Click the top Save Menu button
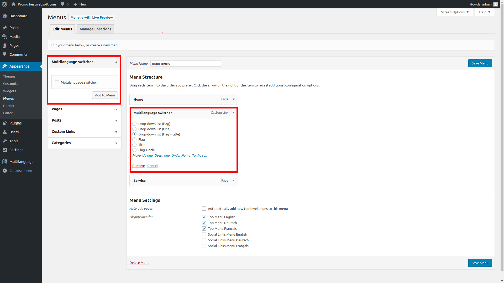Screen dimensions: 504x283 [x=480, y=63]
